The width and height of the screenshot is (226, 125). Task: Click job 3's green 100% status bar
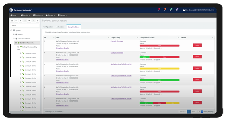[x=159, y=80]
